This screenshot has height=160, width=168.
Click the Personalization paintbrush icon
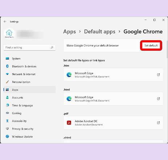click(7, 82)
